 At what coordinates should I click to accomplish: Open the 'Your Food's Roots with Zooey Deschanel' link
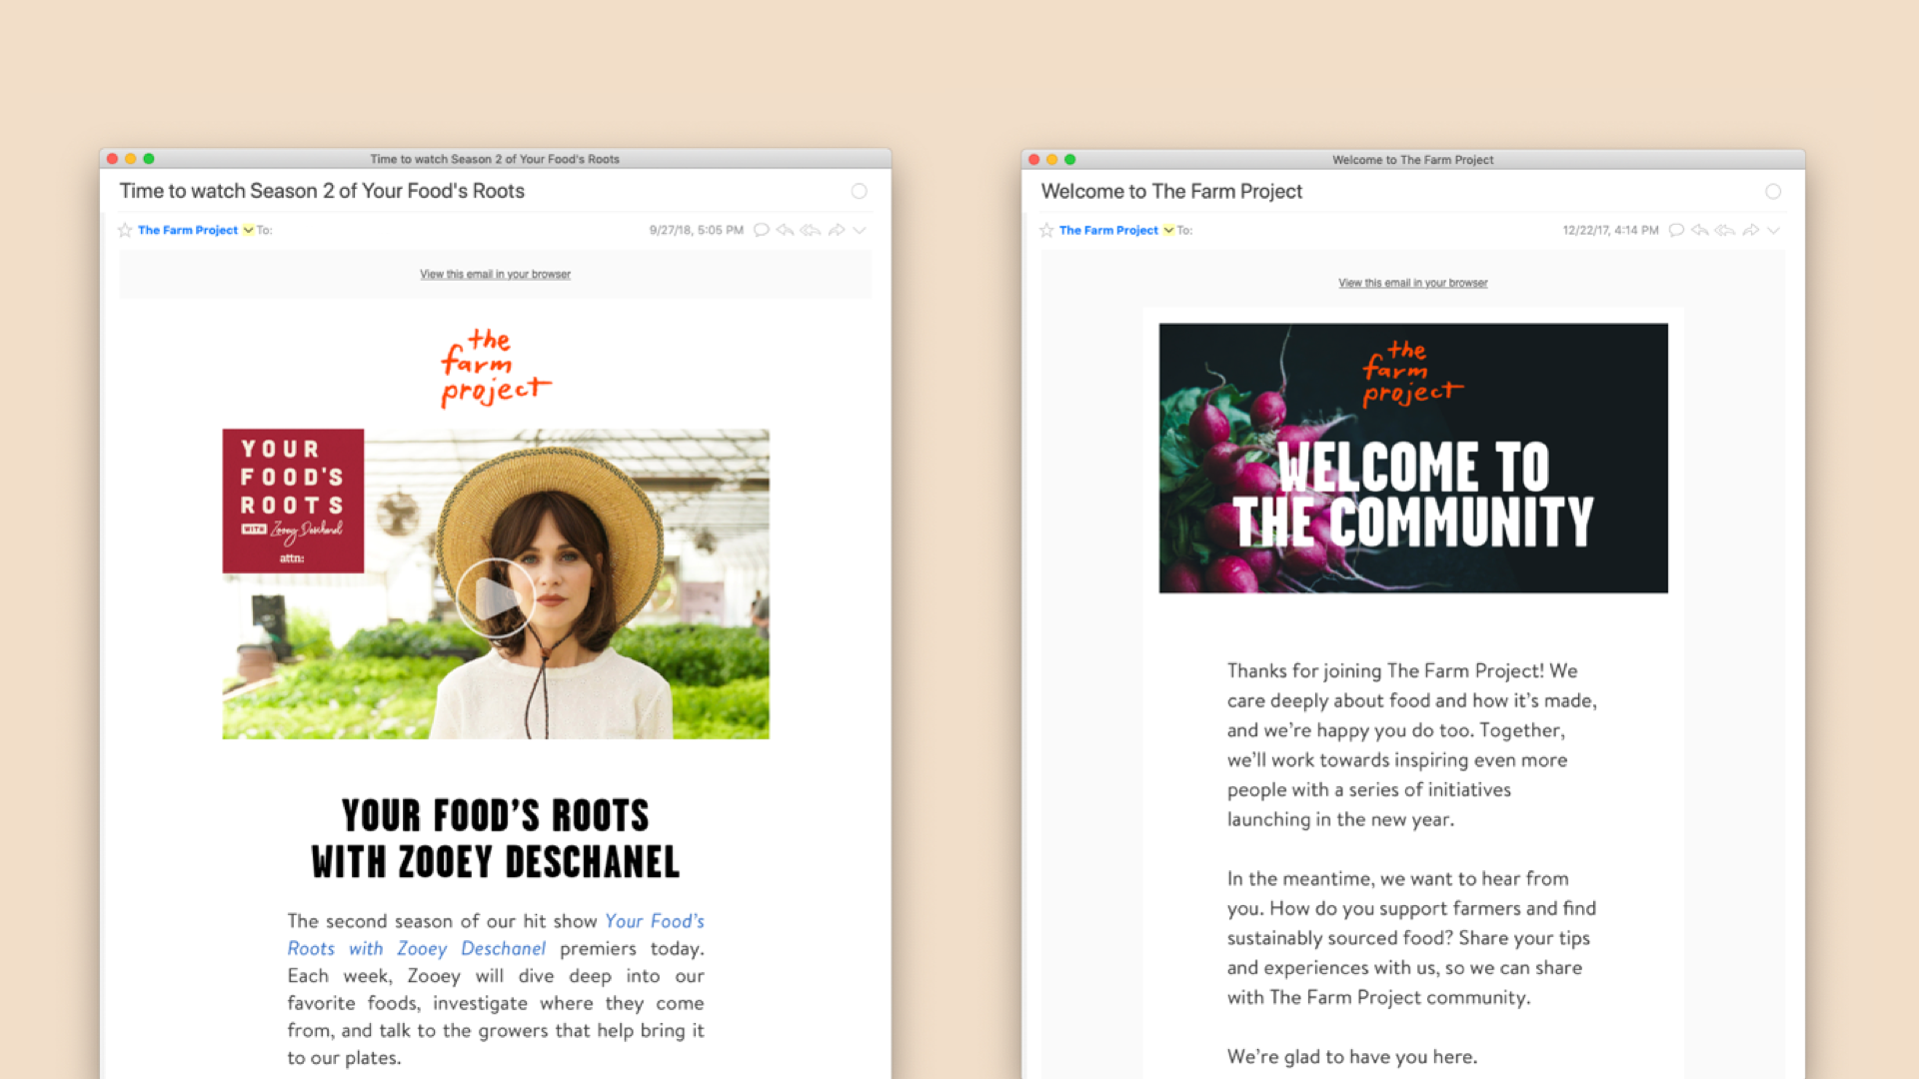click(496, 934)
